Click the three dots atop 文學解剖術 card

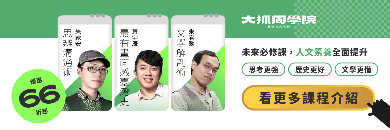pos(211,16)
